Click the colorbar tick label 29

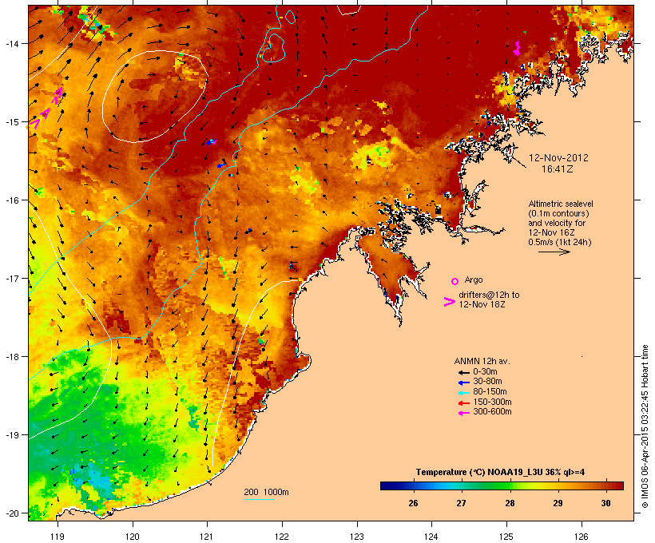(558, 503)
